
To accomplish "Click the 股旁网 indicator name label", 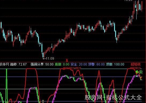I will coord(4,64).
